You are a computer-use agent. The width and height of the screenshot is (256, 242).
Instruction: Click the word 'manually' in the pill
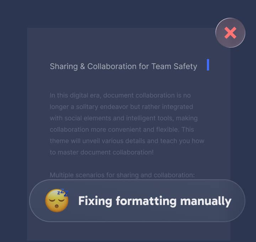[206, 201]
